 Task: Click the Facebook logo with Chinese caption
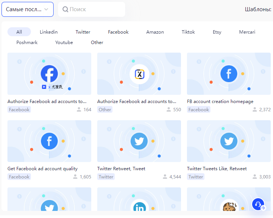coord(49,74)
